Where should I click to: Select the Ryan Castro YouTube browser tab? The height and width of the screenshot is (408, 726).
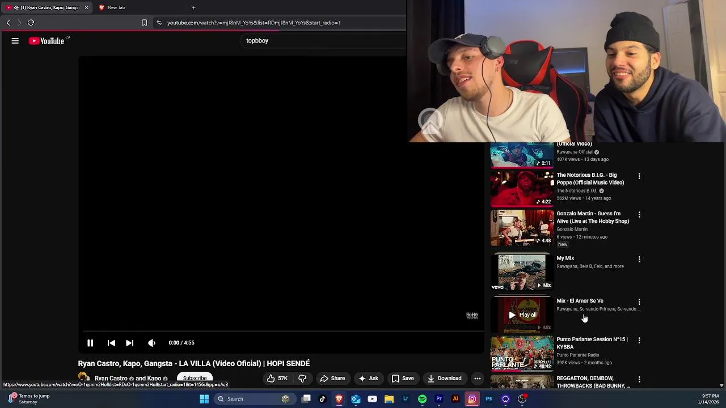coord(45,7)
